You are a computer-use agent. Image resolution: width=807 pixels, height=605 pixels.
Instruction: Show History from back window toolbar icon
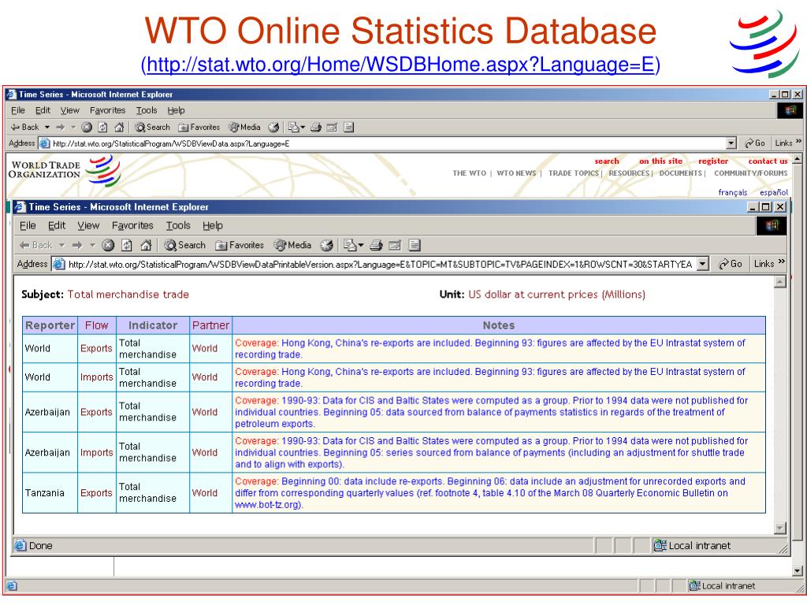(273, 127)
